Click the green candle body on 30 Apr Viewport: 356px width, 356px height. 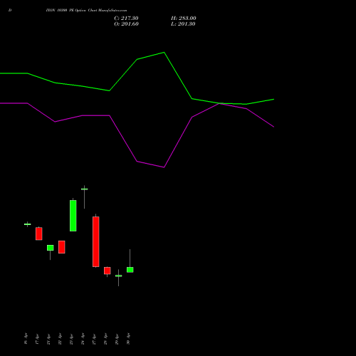pos(130,270)
